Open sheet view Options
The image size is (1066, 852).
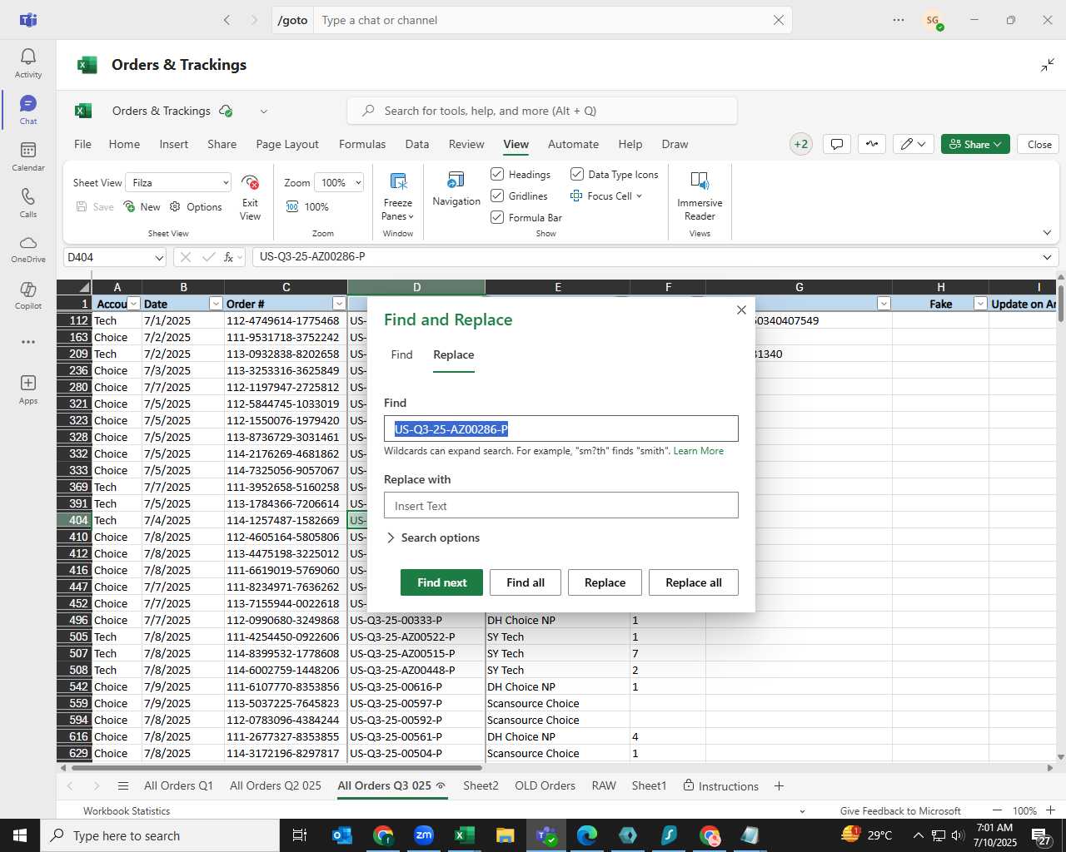click(196, 206)
